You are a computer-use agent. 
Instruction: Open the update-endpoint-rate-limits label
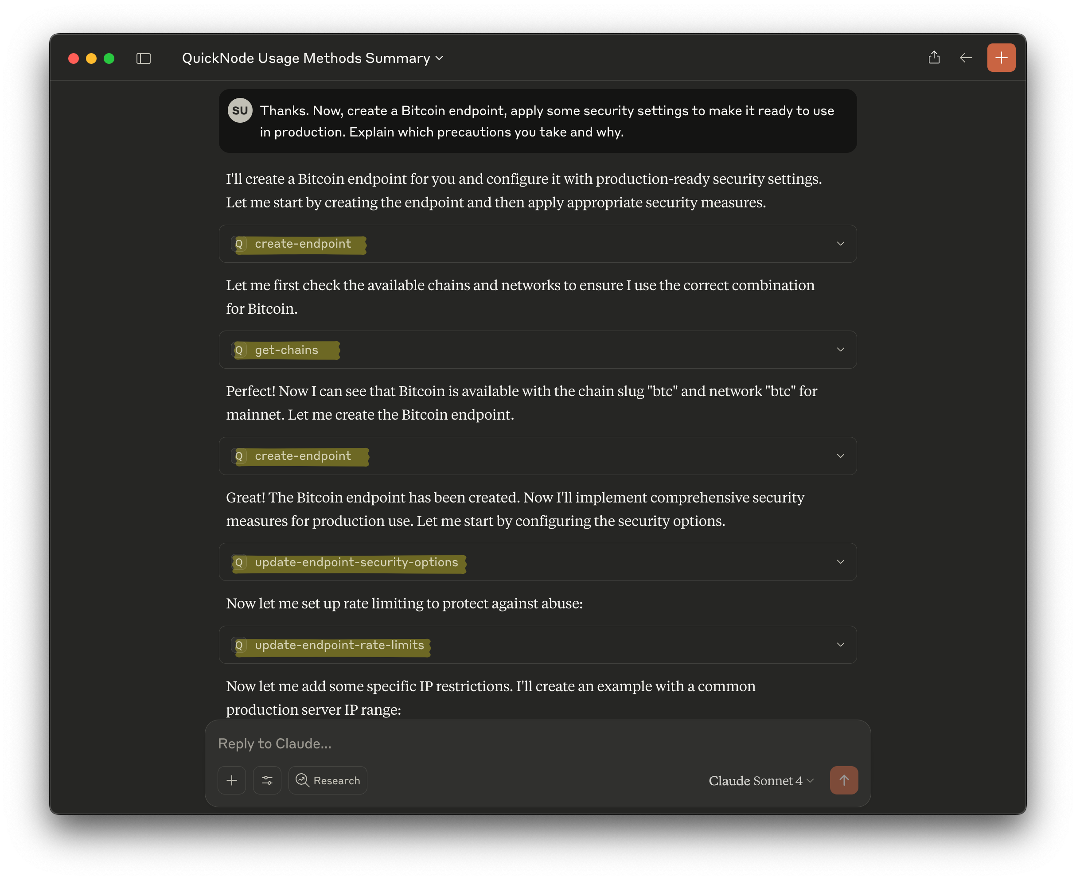pos(339,645)
